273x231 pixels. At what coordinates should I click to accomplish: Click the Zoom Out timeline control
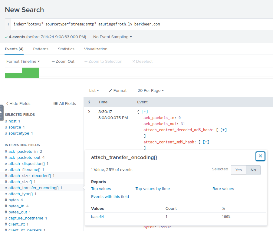pos(63,62)
